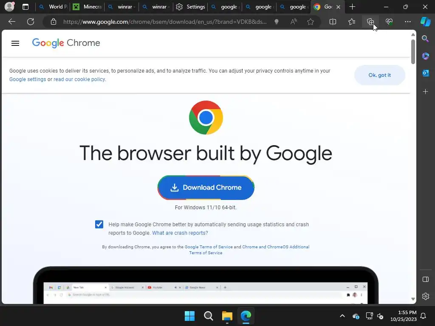Open a new browser tab

point(352,7)
